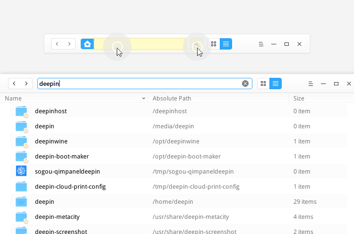The height and width of the screenshot is (234, 354).
Task: Go back using upper toolbar arrow
Action: pyautogui.click(x=57, y=44)
